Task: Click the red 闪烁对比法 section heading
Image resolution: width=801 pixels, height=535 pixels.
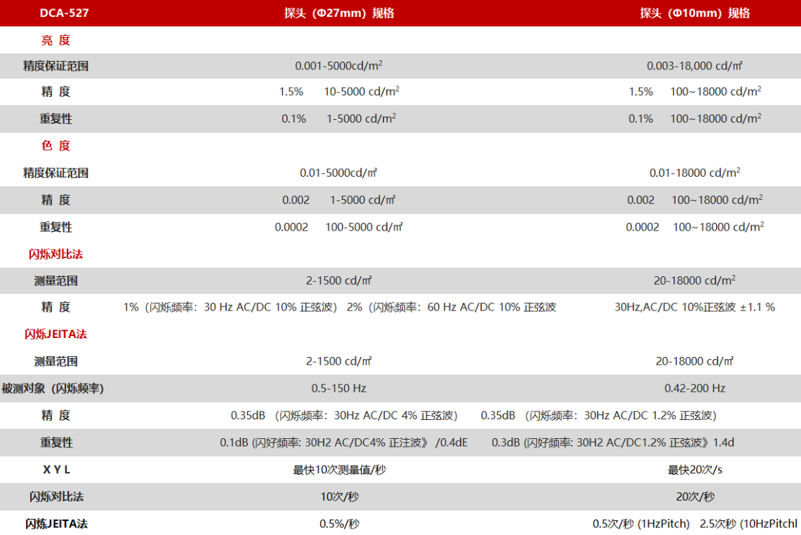Action: [x=55, y=254]
